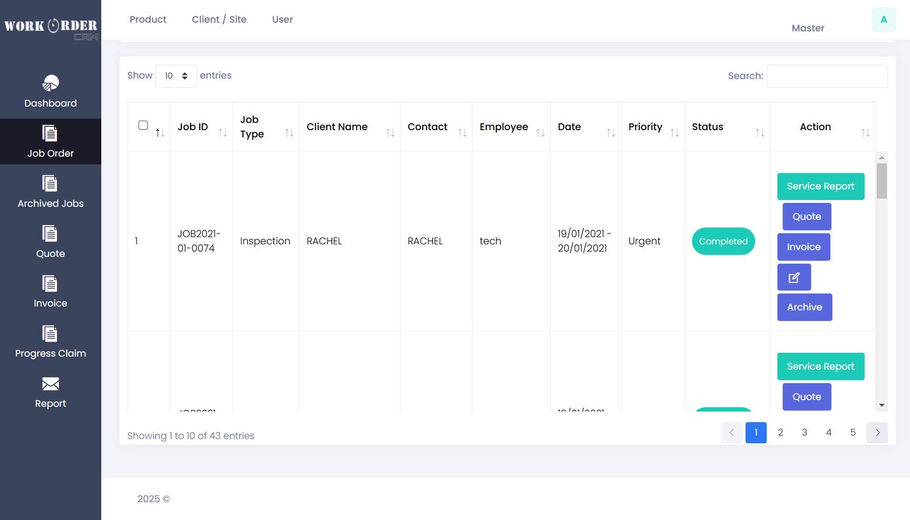The height and width of the screenshot is (520, 910).
Task: Open the Client / Site menu
Action: click(x=219, y=19)
